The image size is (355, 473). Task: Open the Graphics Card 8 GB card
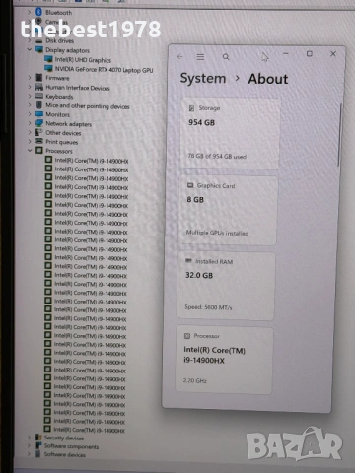229,210
